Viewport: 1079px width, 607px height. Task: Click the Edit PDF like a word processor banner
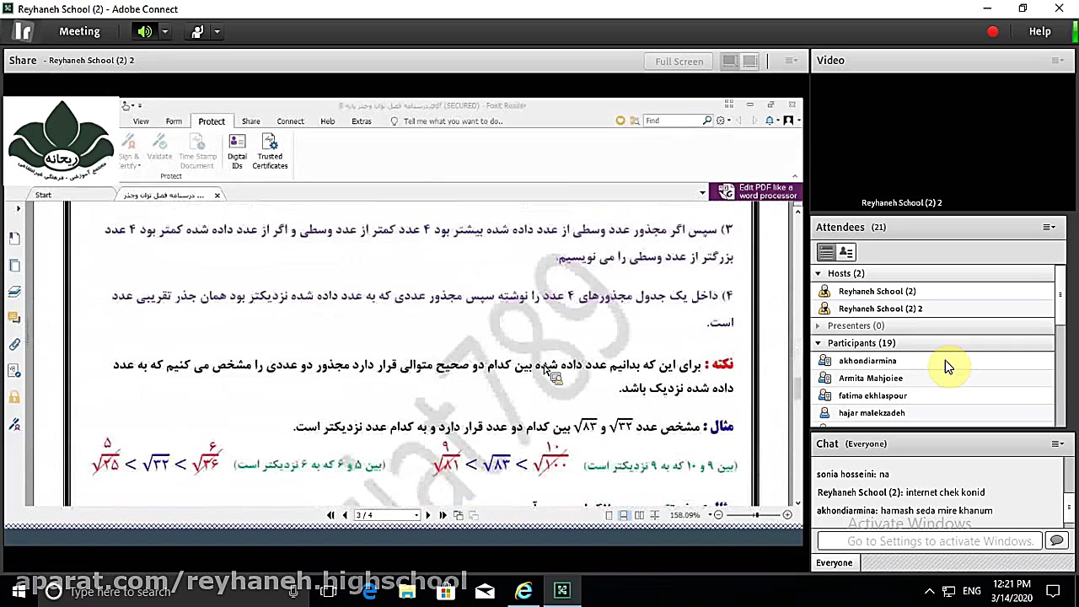point(757,191)
